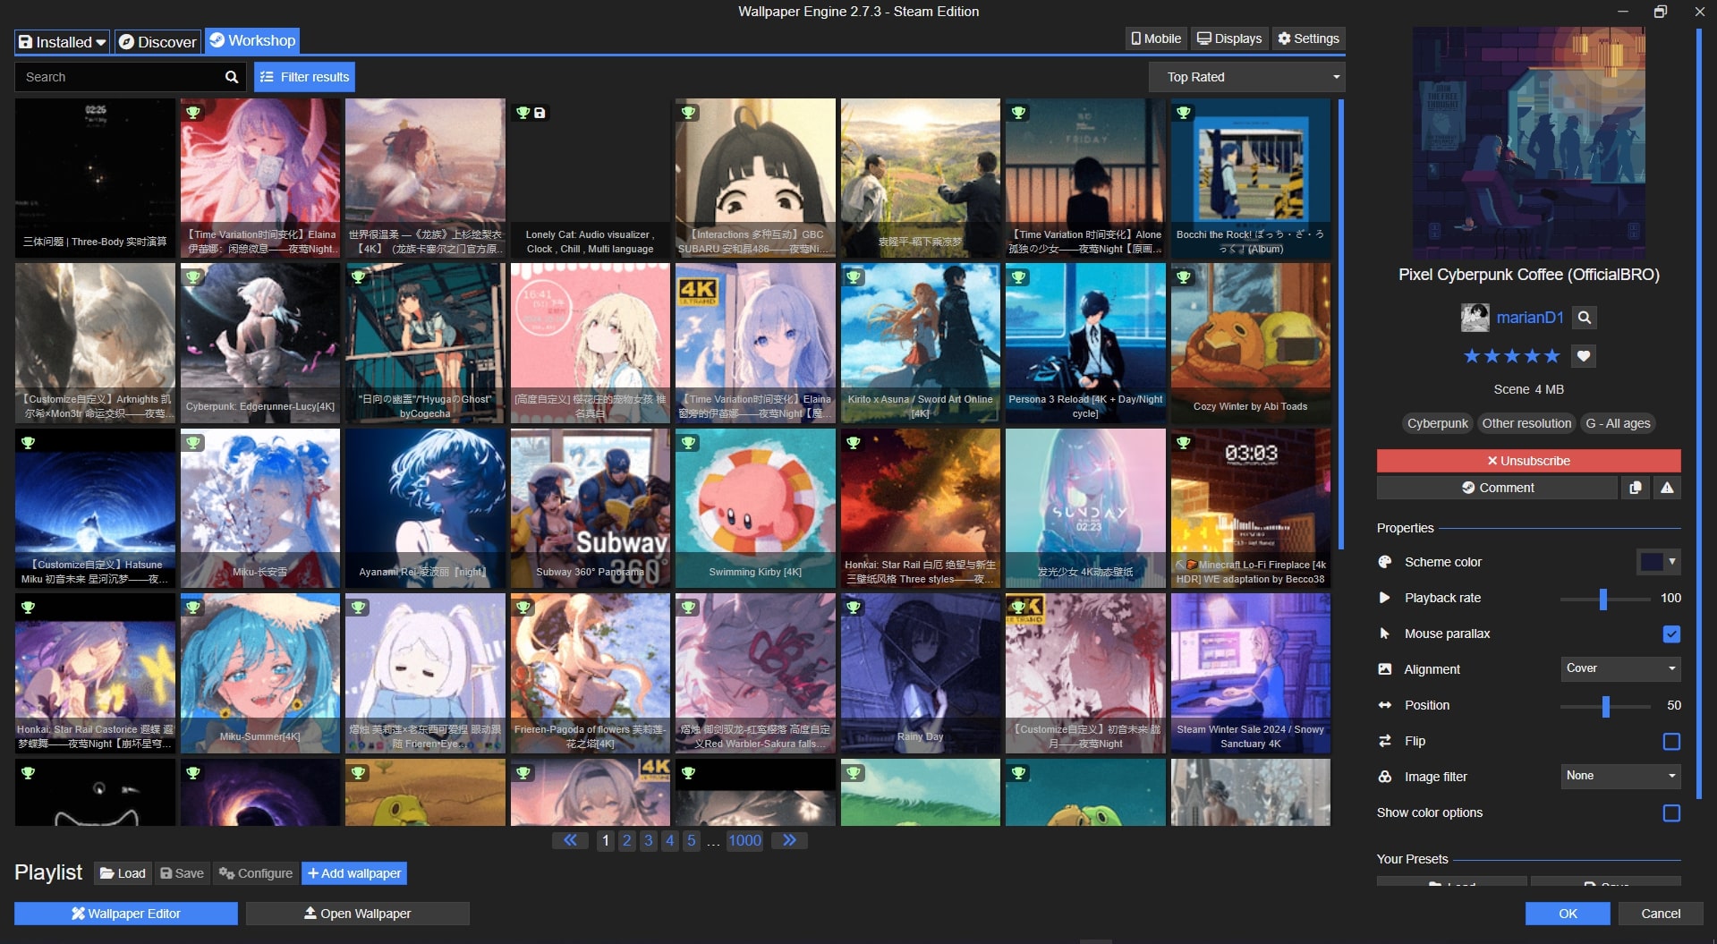Select Cozy Winter by Abi Toads thumbnail
Viewport: 1717px width, 944px height.
pos(1250,343)
